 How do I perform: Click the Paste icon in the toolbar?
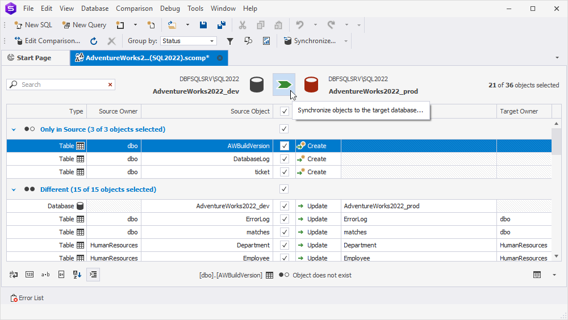point(278,25)
